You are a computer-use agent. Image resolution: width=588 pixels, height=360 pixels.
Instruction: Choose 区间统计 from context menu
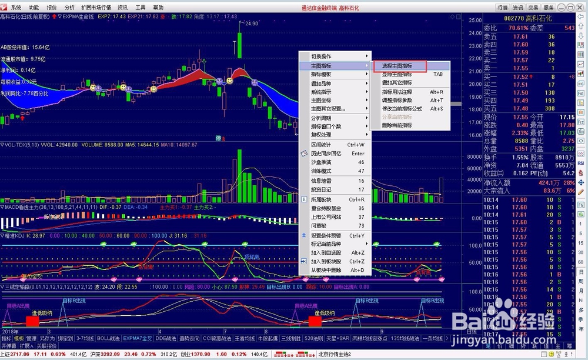pyautogui.click(x=335, y=145)
